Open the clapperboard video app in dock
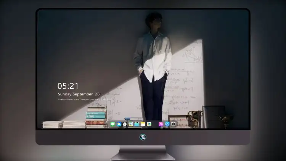This screenshot has width=286, height=161. [x=137, y=124]
